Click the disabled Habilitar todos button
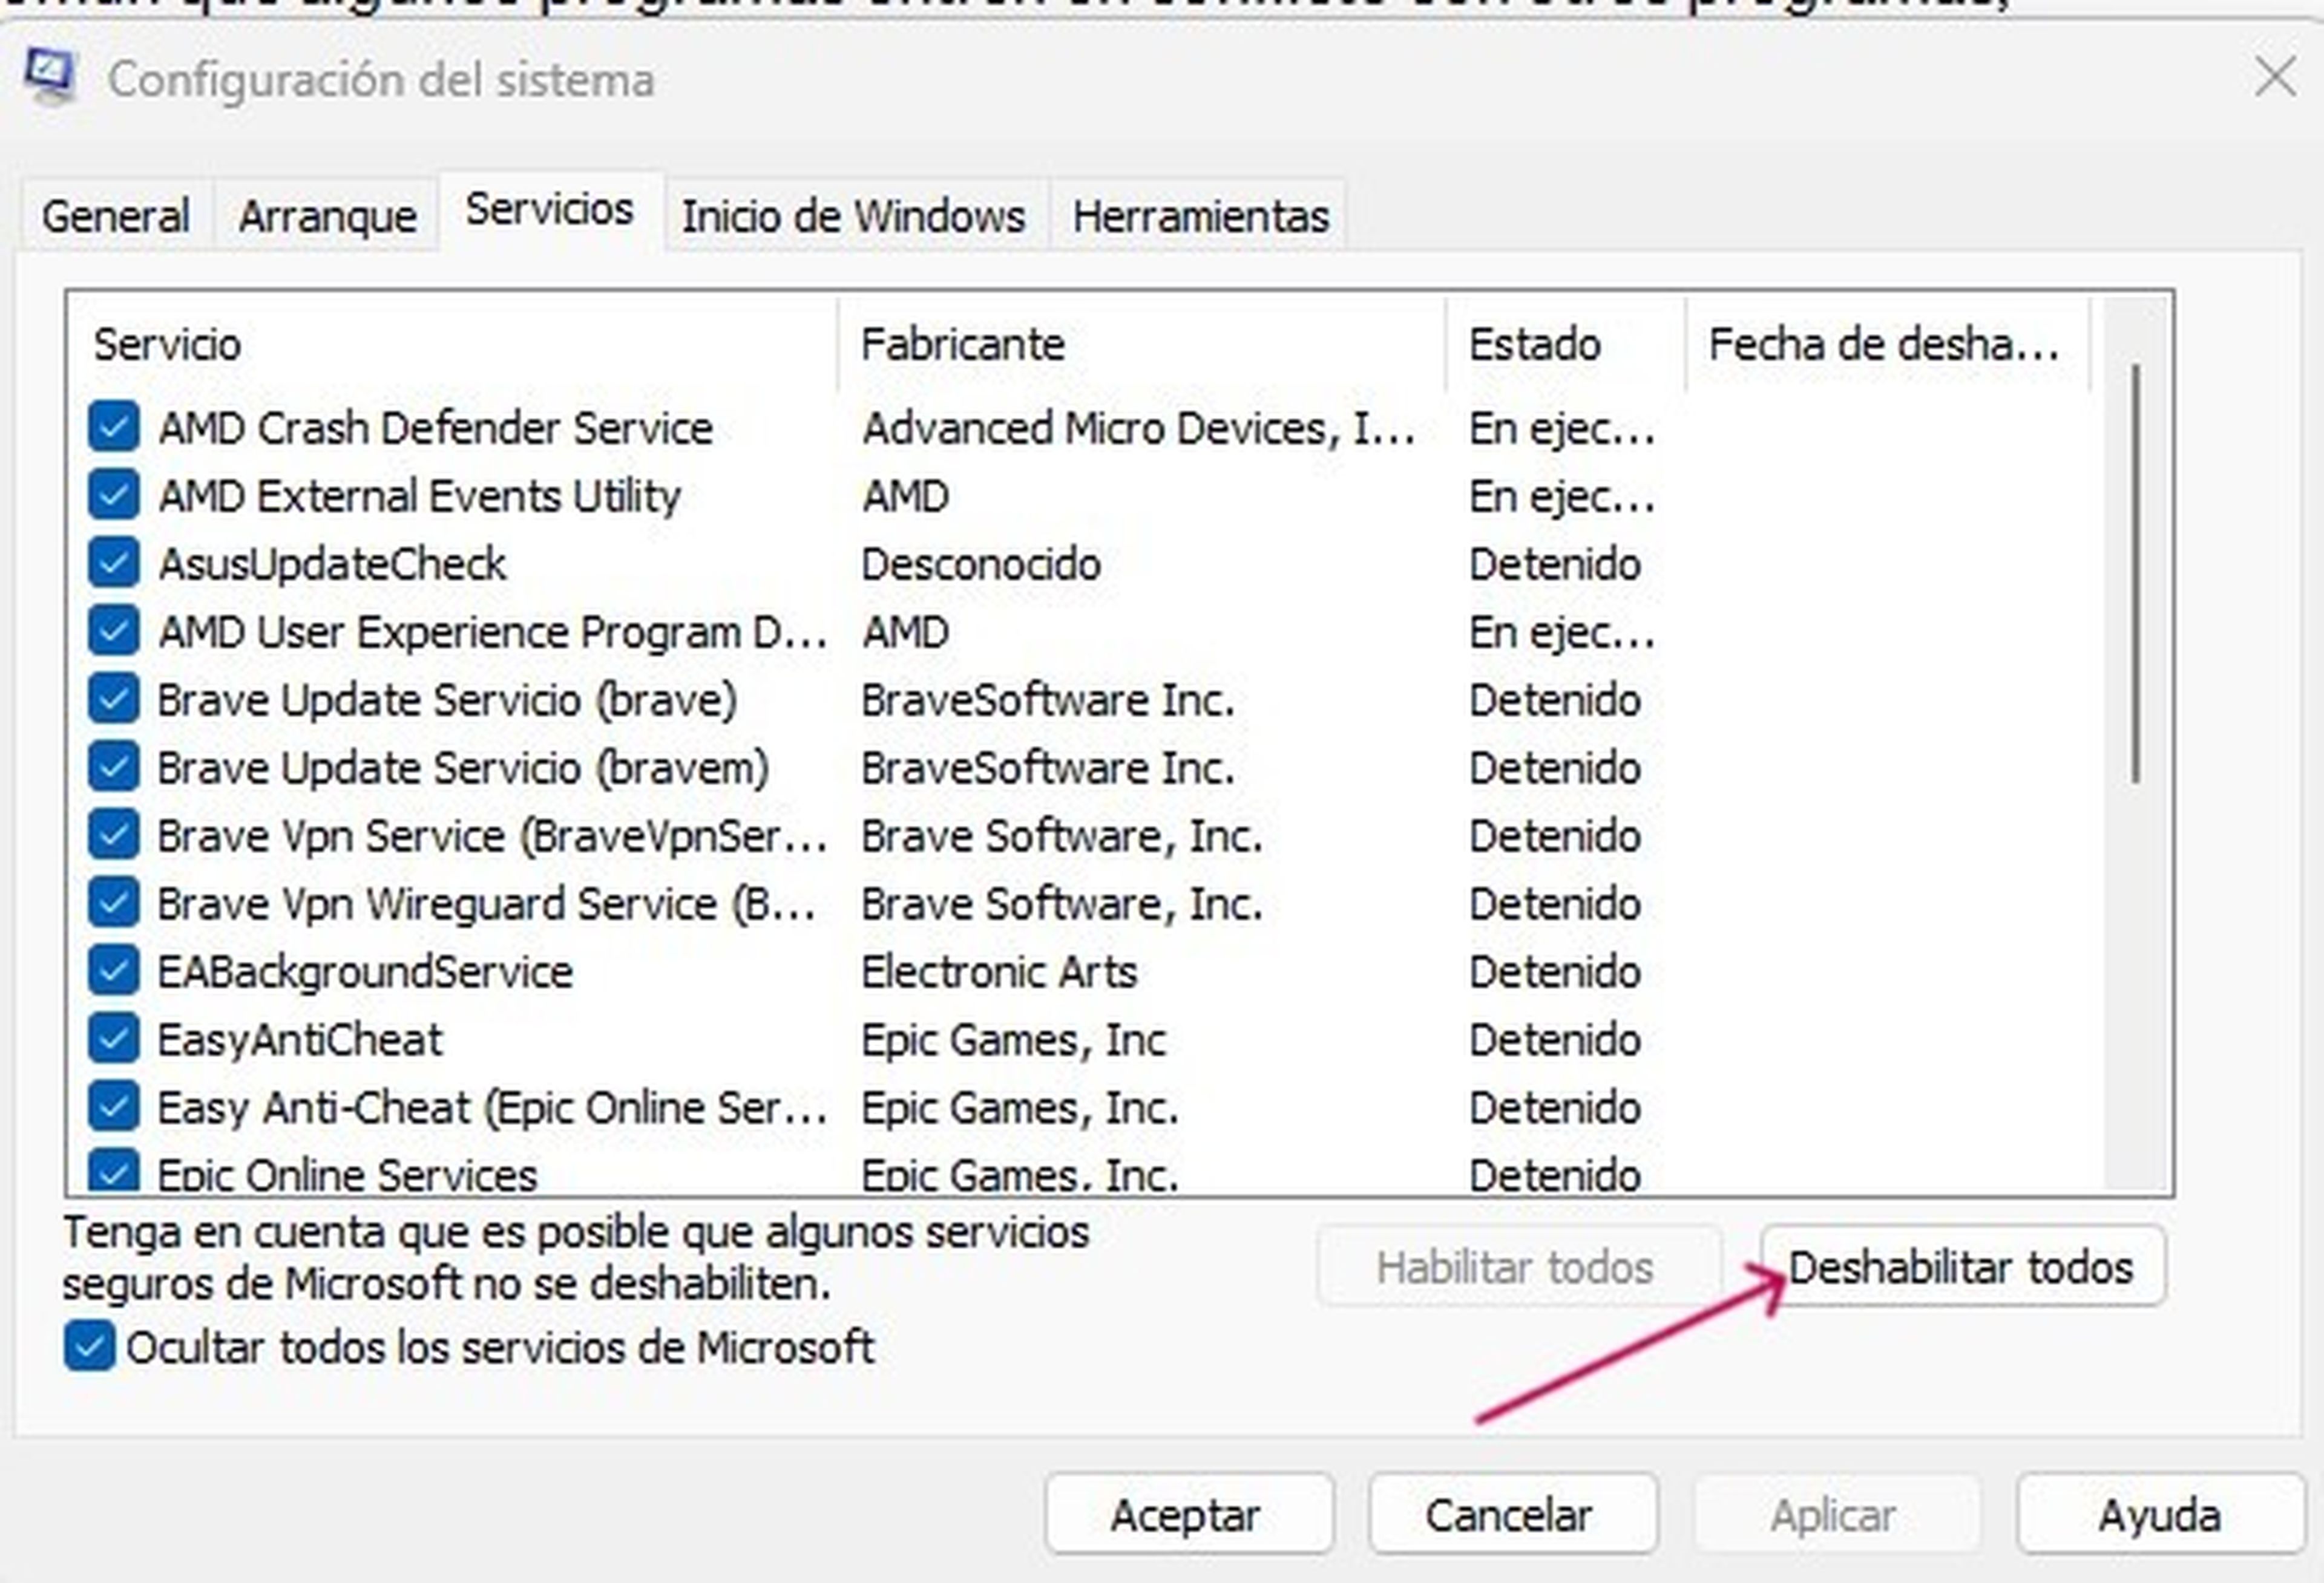Viewport: 2324px width, 1583px height. click(1519, 1267)
